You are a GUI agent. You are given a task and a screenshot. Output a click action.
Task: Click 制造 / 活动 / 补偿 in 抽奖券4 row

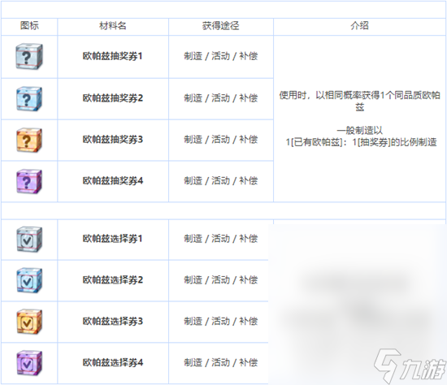coord(220,180)
